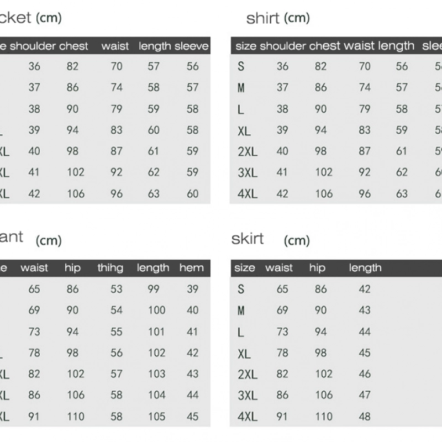The height and width of the screenshot is (442, 442).
Task: Click the size header in shirt table
Action: [x=246, y=46]
